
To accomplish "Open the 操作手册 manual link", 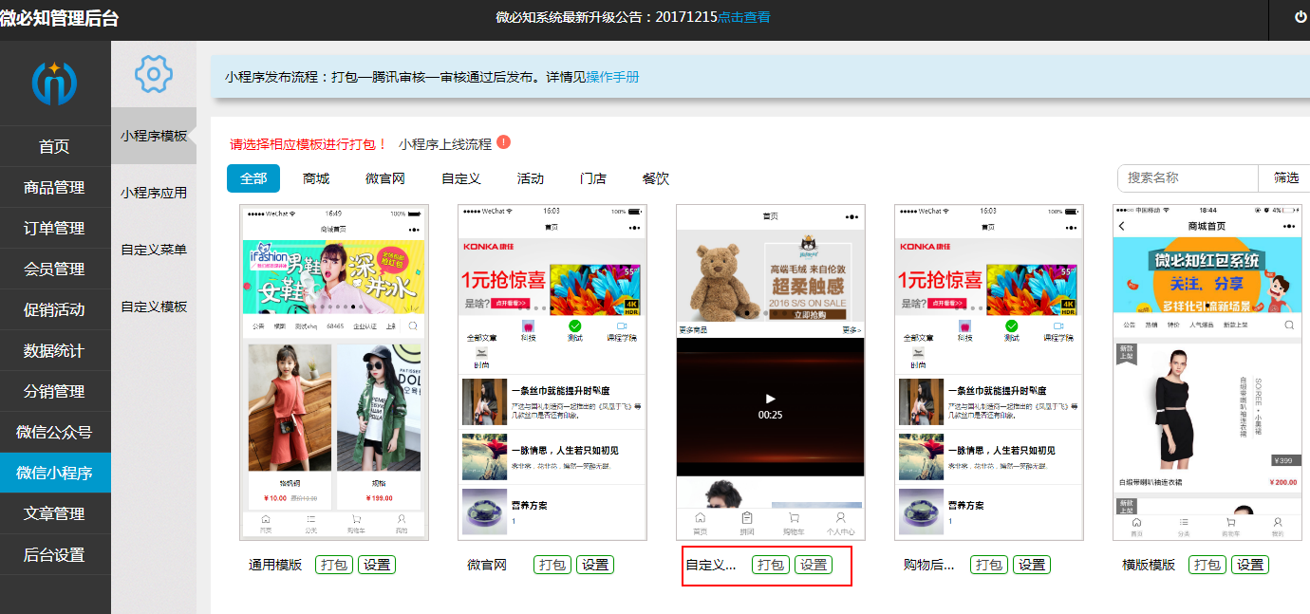I will pyautogui.click(x=612, y=77).
